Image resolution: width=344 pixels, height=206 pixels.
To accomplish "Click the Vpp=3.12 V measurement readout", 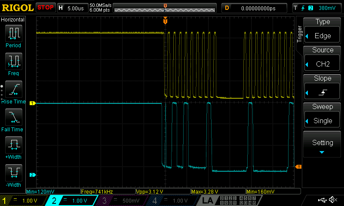I will tap(163, 191).
